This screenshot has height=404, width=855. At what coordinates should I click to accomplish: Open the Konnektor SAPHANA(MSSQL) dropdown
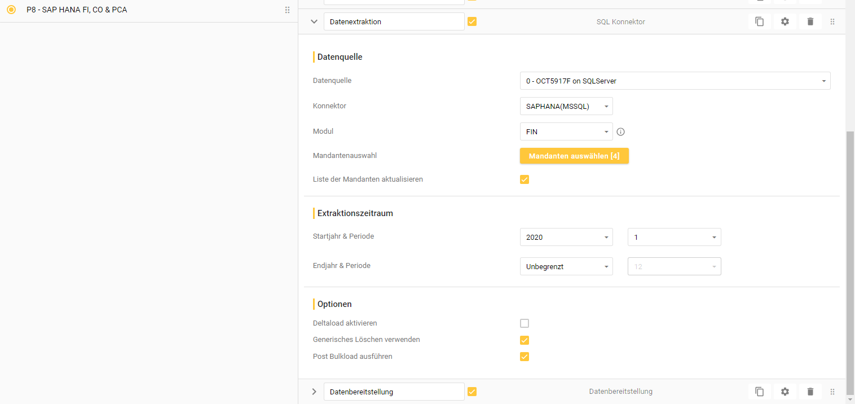click(566, 107)
